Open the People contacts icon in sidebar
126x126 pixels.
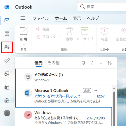7,47
